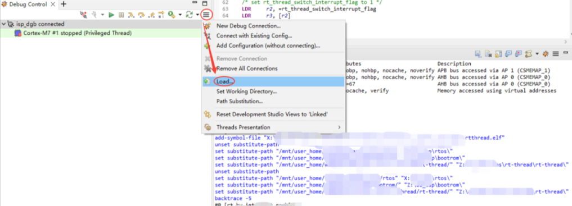
Task: Click the Step Into source line icon
Action: pyautogui.click(x=131, y=15)
